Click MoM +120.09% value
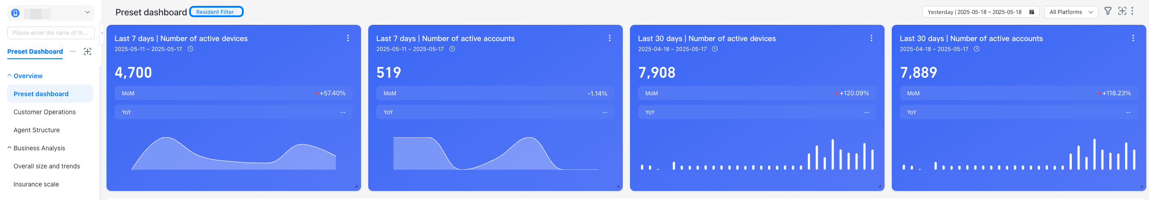Viewport: 1149px width, 200px height. 854,93
